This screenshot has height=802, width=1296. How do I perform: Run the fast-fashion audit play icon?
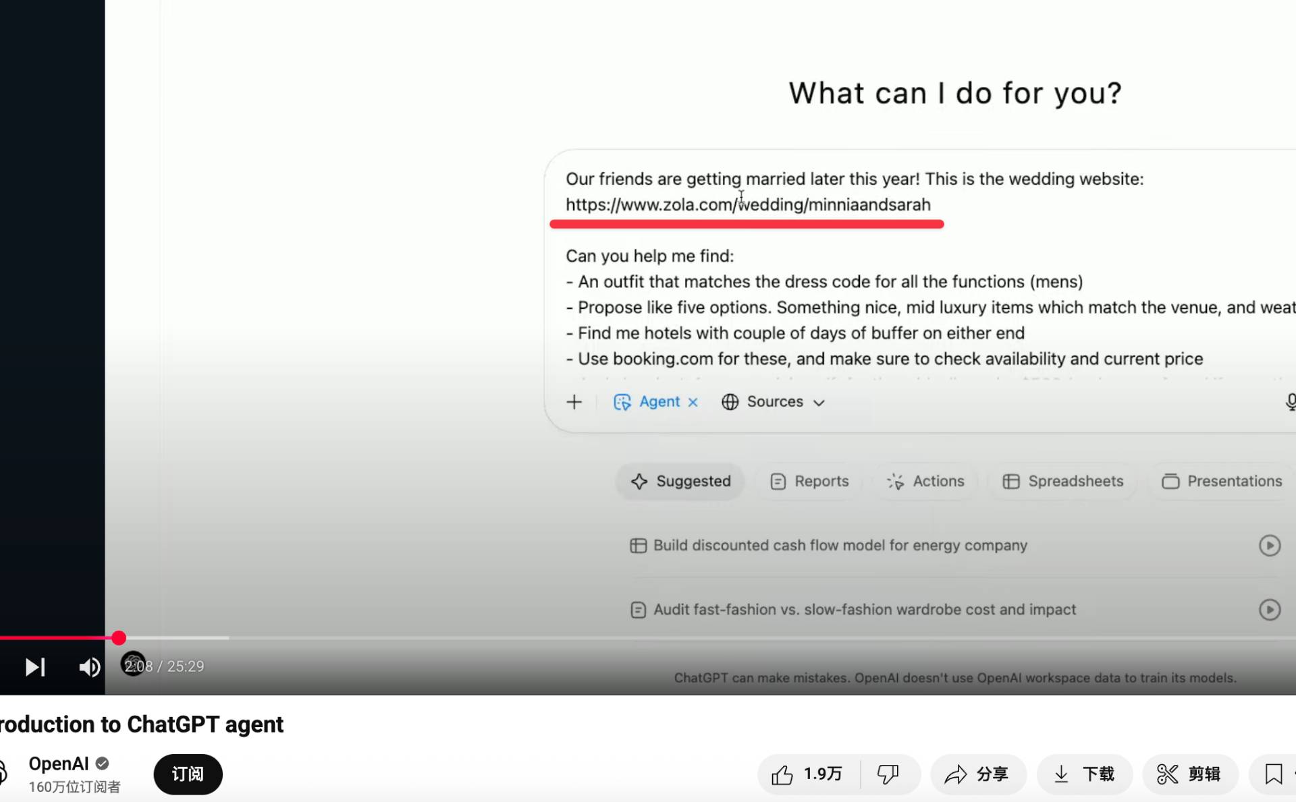[1270, 610]
